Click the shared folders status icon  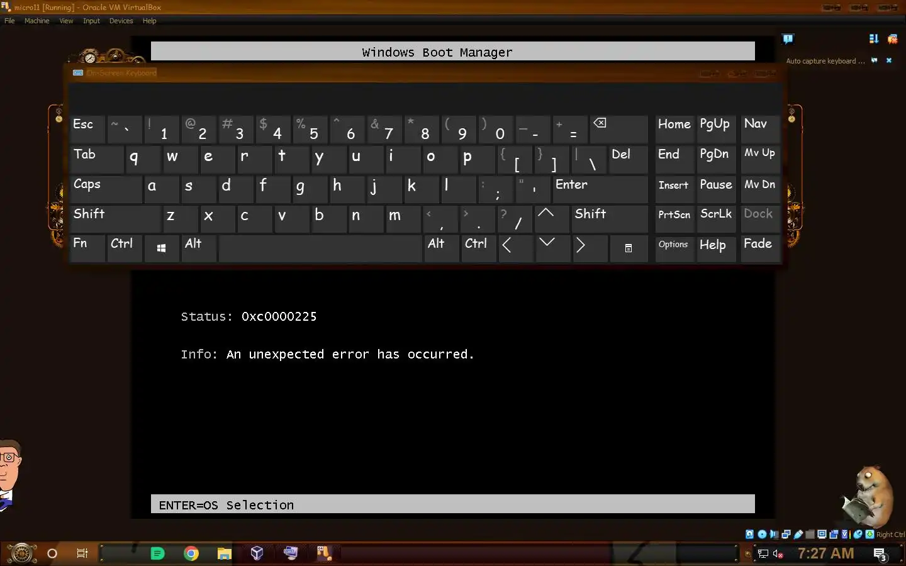810,535
